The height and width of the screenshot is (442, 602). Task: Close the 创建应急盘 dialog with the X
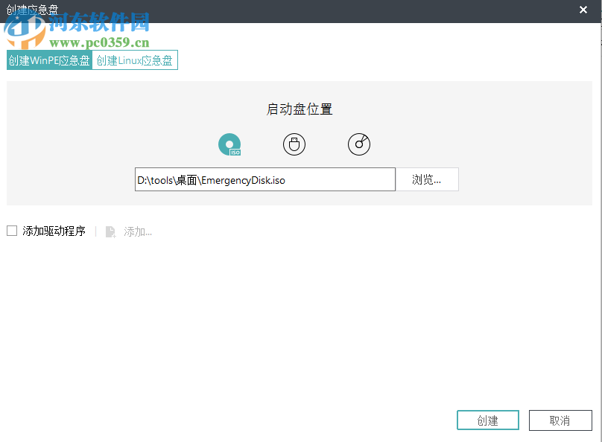pos(583,10)
